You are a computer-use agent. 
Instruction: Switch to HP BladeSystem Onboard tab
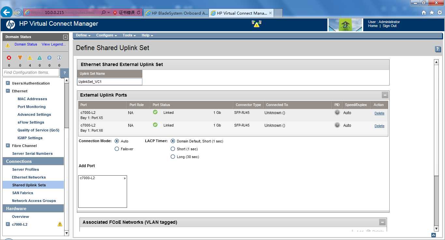(x=176, y=13)
